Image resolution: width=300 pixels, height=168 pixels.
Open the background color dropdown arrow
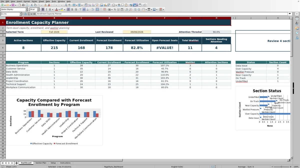tap(64, 9)
